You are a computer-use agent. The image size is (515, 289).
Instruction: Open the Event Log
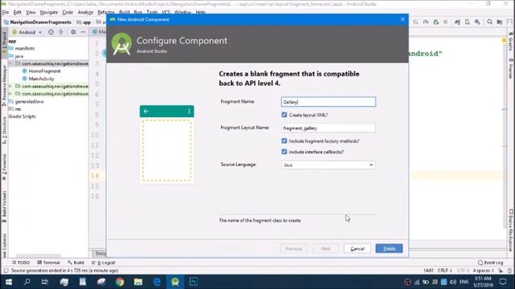(490, 263)
